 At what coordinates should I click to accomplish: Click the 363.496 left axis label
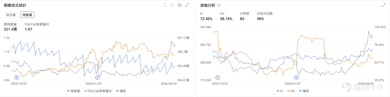205,27
